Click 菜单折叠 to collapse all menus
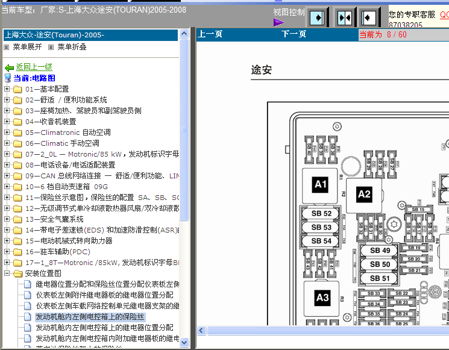449x350 pixels. 72,47
